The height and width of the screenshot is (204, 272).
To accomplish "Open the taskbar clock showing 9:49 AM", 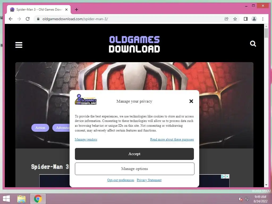I will tap(260, 199).
